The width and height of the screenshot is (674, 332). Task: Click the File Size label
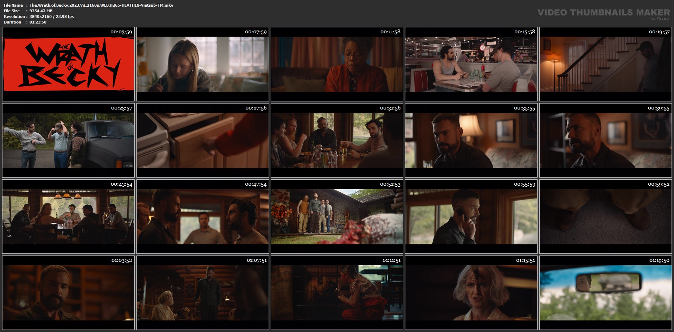12,11
